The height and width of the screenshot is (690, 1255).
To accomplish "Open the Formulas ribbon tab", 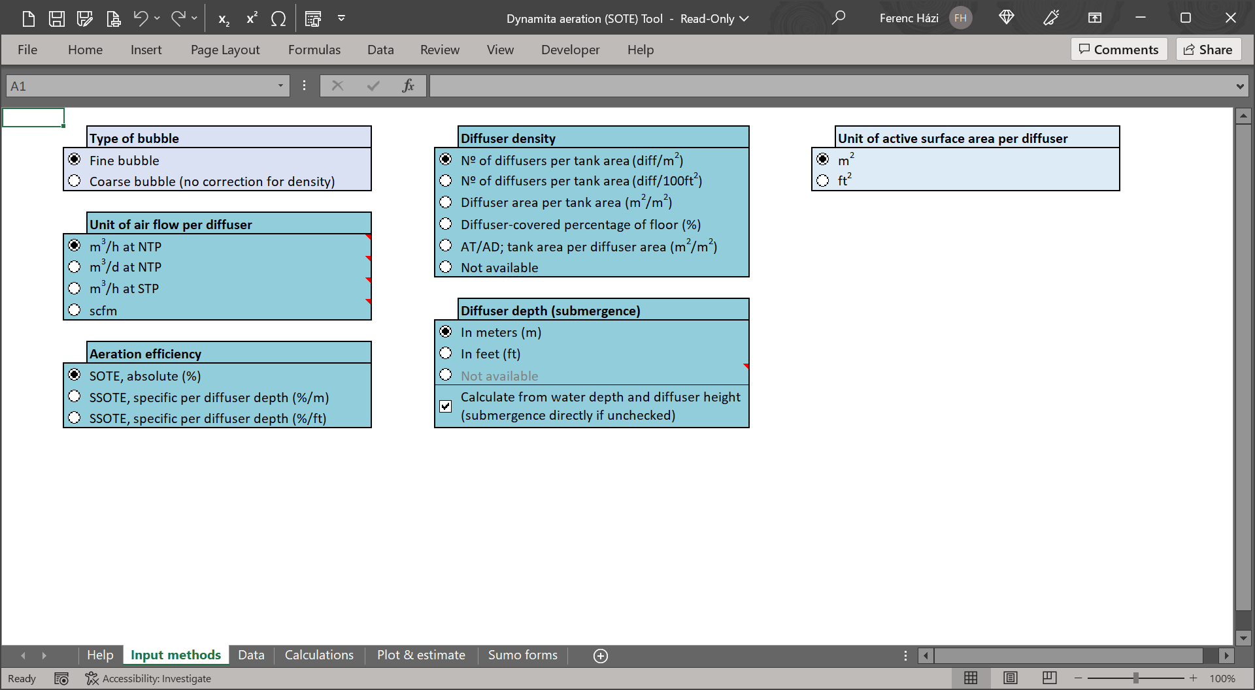I will [314, 50].
